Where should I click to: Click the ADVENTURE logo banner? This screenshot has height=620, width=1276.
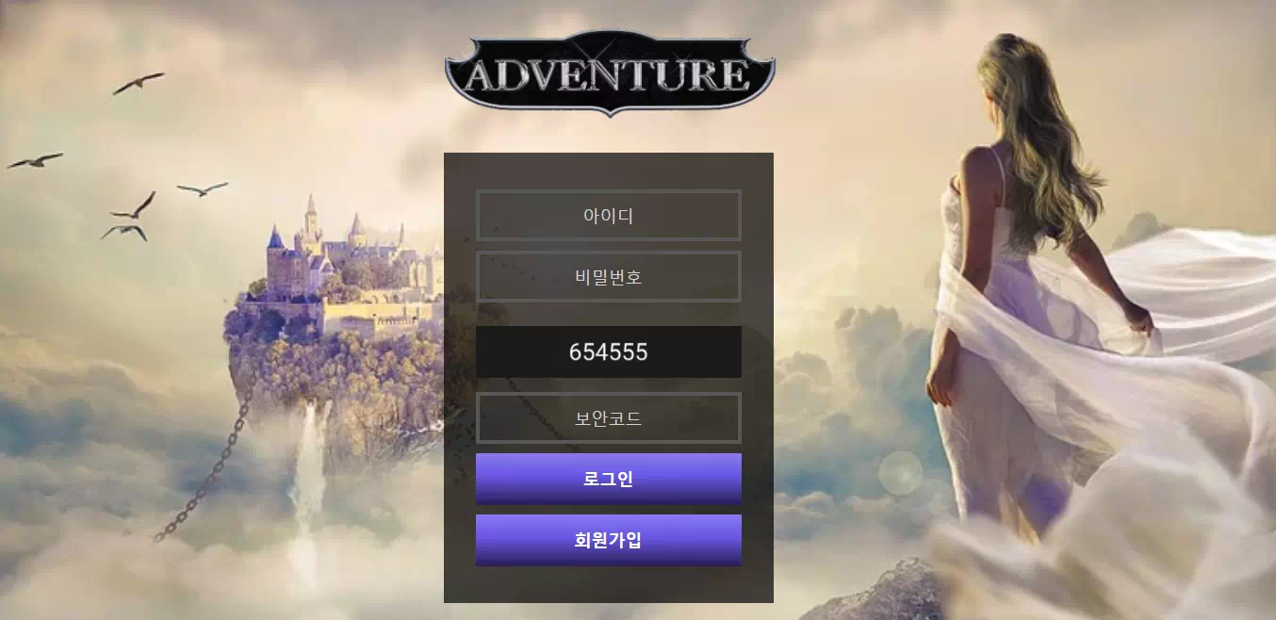(x=610, y=73)
